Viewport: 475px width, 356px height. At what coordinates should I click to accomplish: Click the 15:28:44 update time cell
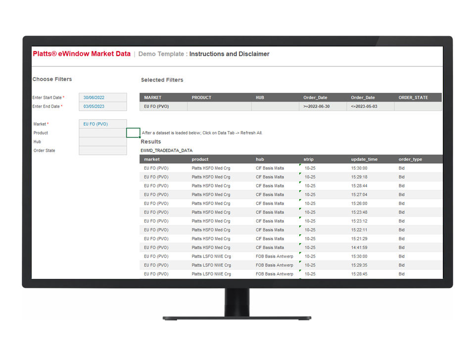click(x=359, y=185)
